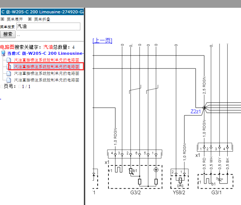Image resolution: width=241 pixels, height=205 pixels.
Task: Open first 汽油直接喷注系统控制单元的电路图 entry
Action: pyautogui.click(x=47, y=60)
